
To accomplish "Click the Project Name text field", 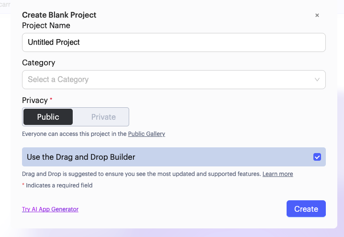I will (174, 42).
